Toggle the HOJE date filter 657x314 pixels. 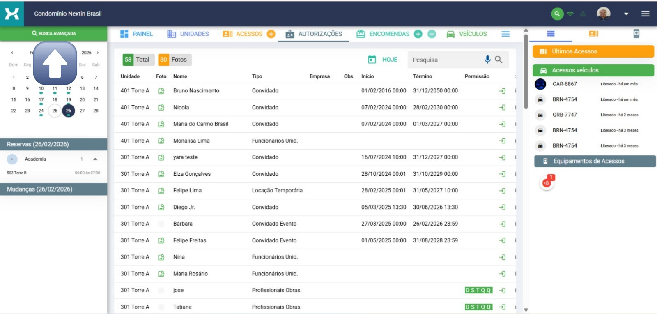(383, 60)
